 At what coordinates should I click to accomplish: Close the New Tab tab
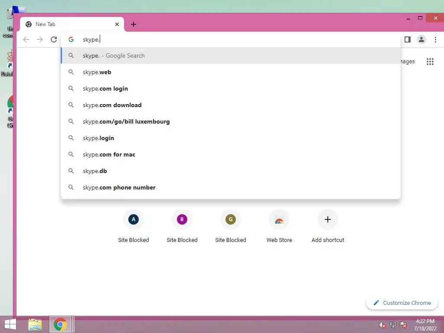pyautogui.click(x=117, y=24)
